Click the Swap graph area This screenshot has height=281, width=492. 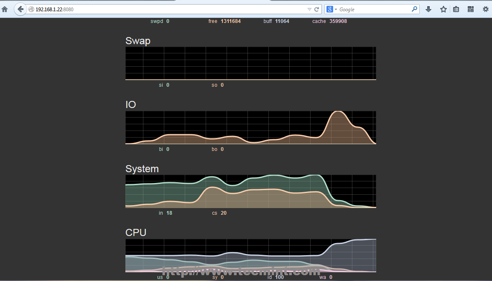(250, 63)
